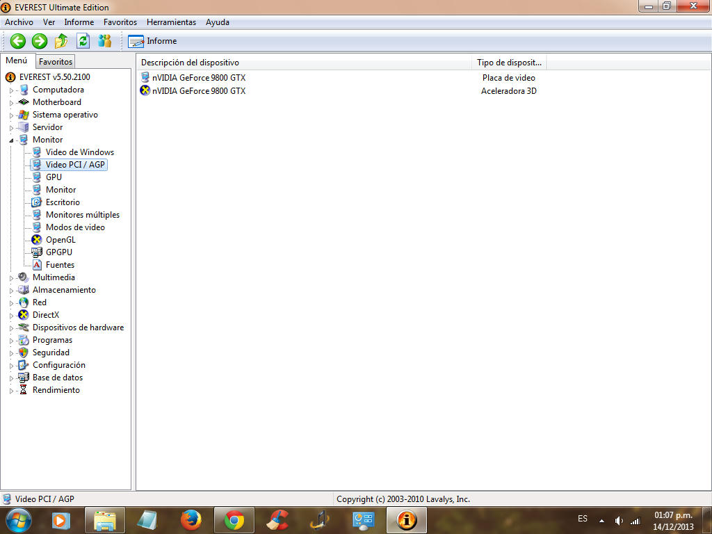Open the Informe report button

152,41
